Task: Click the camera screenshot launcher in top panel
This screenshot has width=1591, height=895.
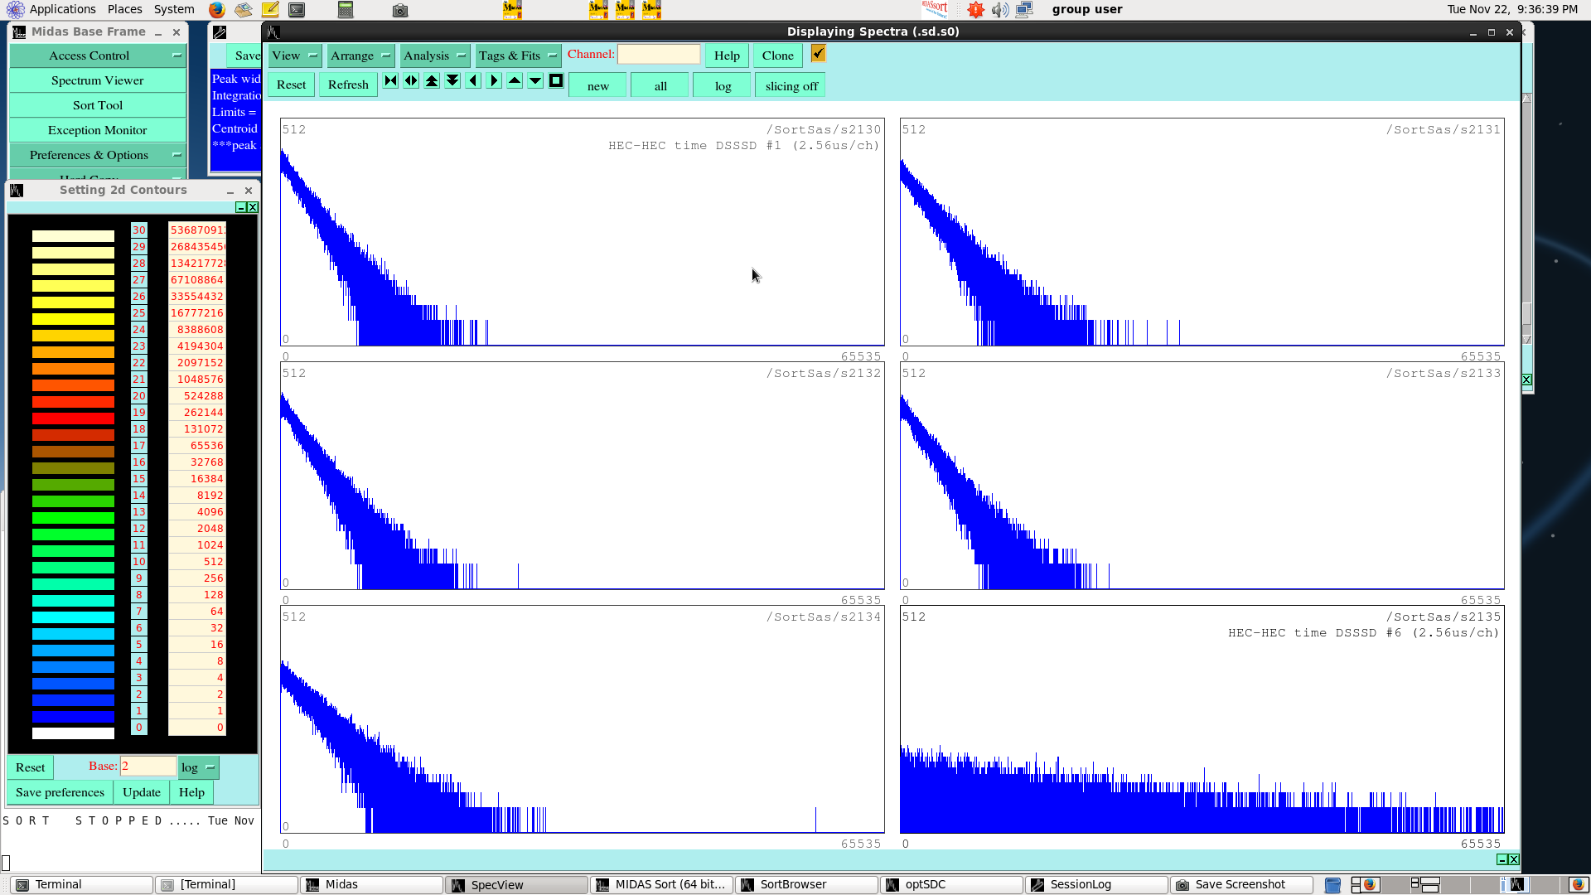Action: pyautogui.click(x=400, y=10)
